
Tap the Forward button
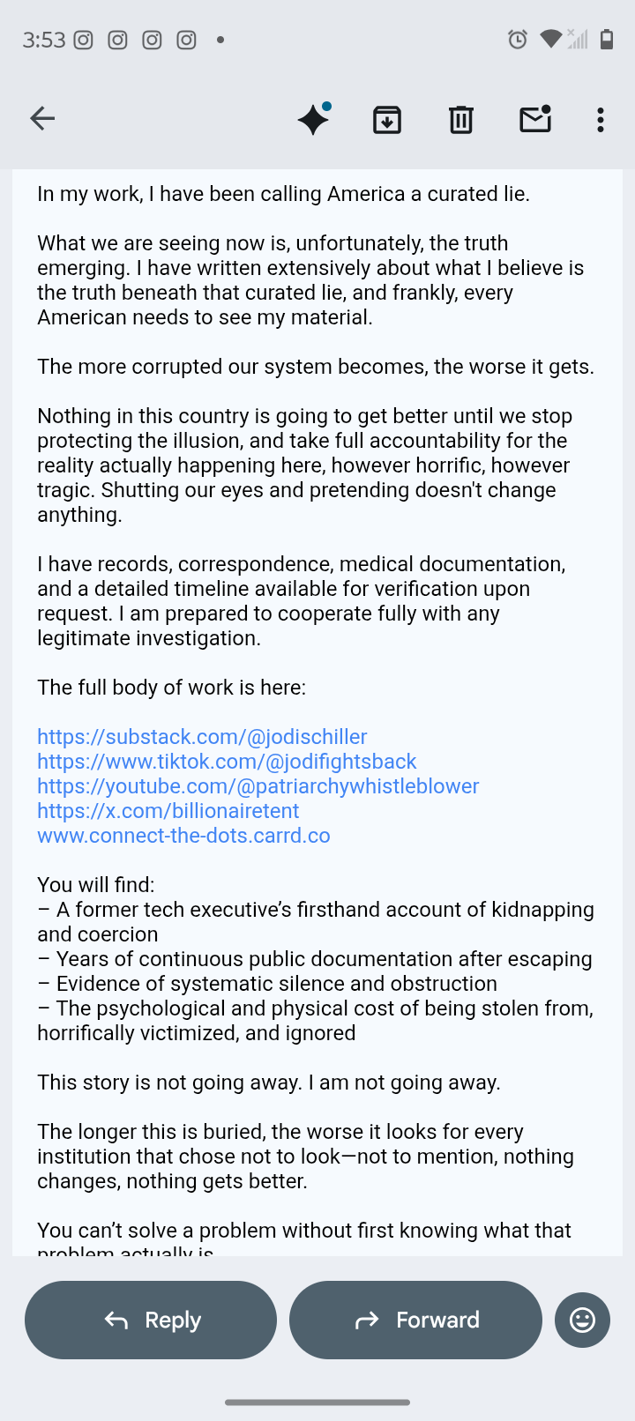(x=415, y=1320)
